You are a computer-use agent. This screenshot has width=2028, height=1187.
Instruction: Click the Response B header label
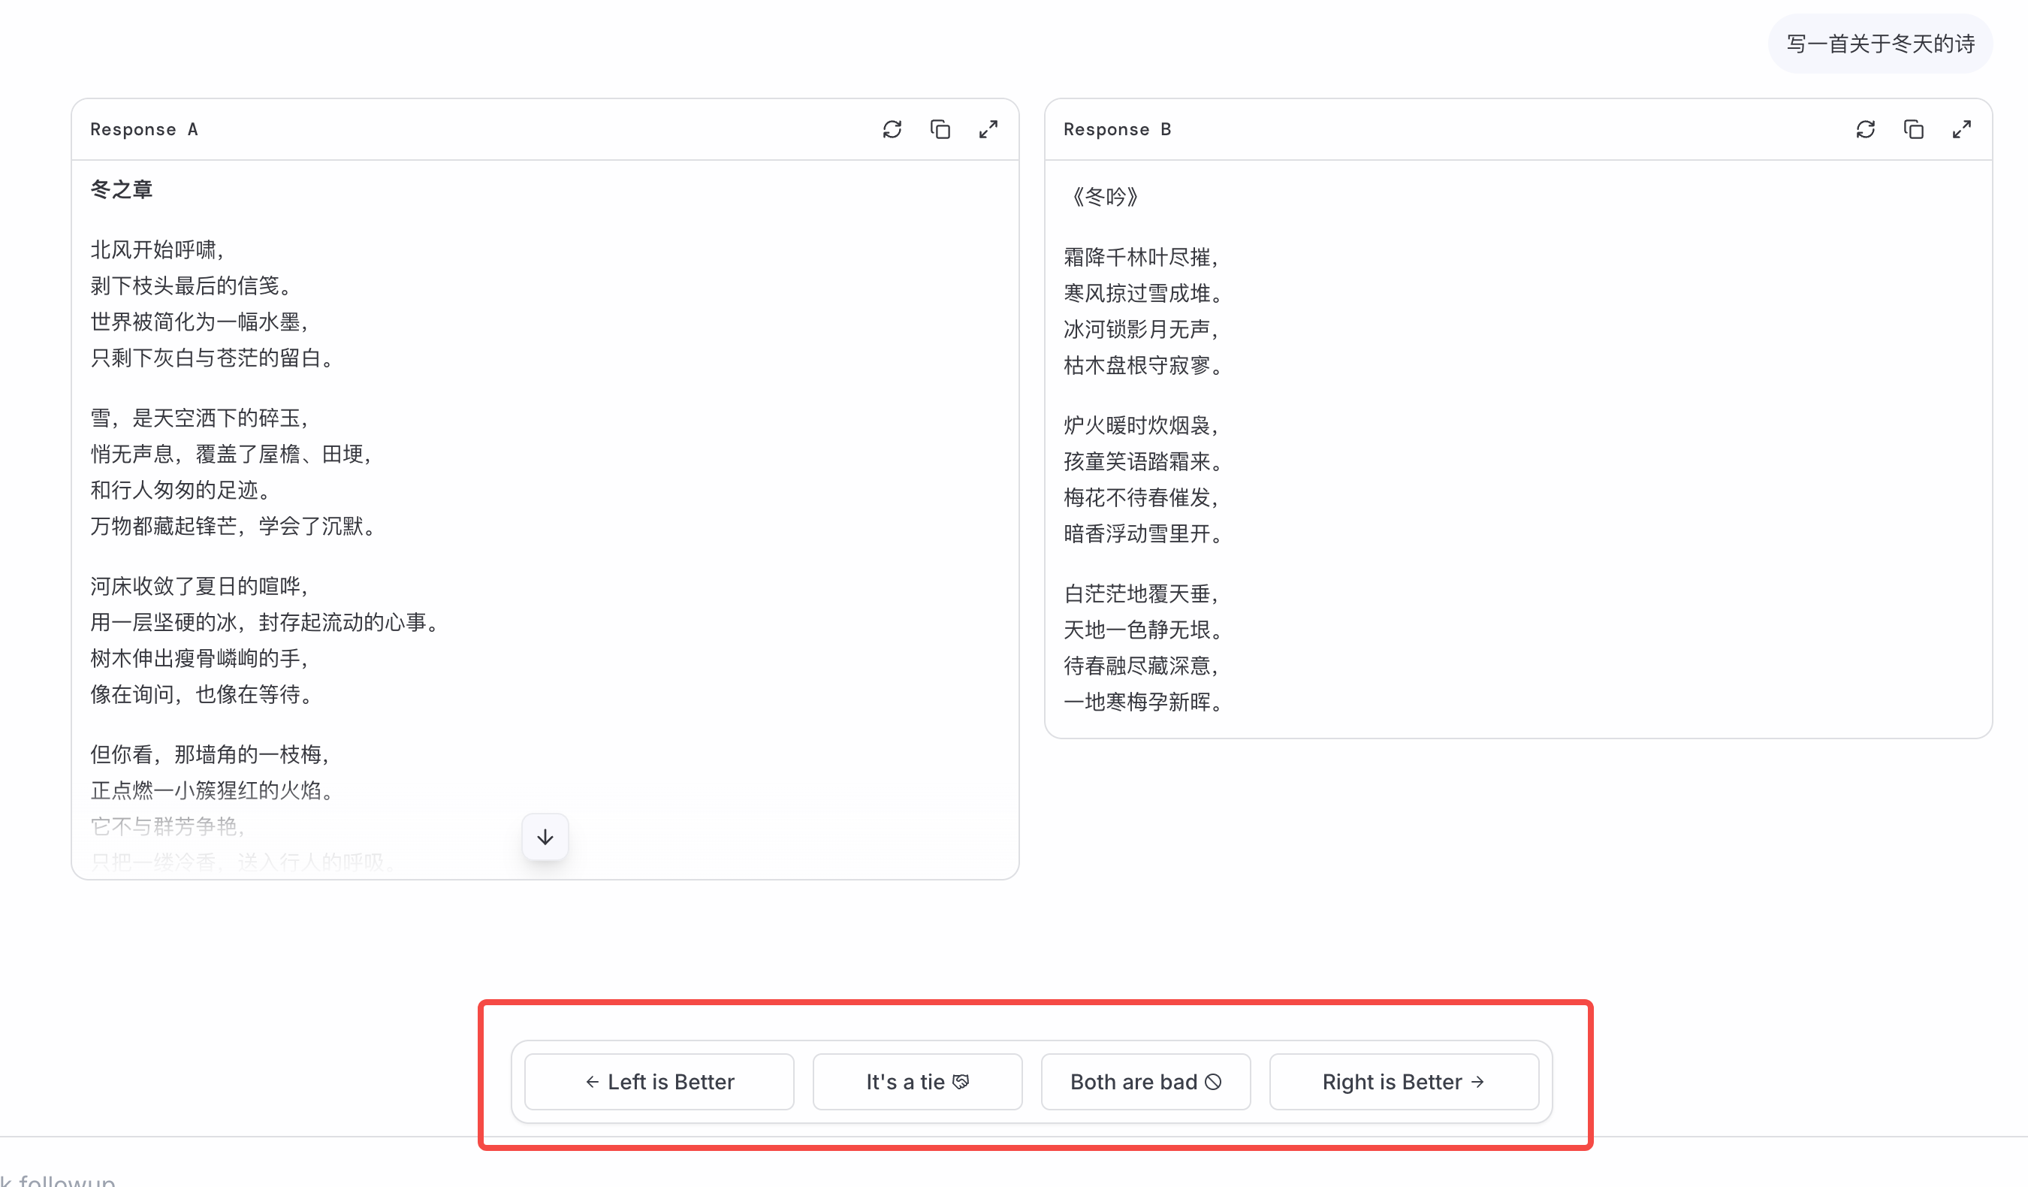1117,129
